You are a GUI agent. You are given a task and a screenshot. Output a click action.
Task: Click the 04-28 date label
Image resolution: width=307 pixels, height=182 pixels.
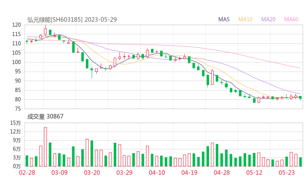click(x=222, y=172)
